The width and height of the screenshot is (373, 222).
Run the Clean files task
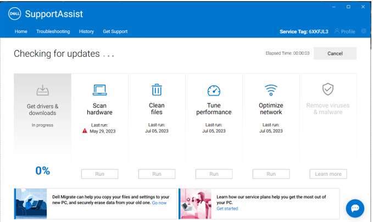(x=157, y=174)
